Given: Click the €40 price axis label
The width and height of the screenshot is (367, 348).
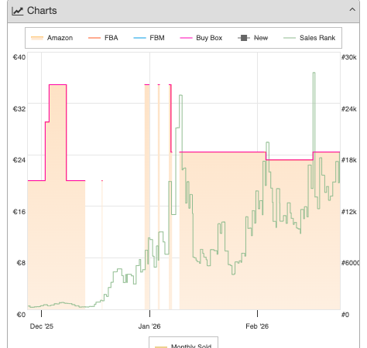Looking at the screenshot, I should (x=19, y=57).
